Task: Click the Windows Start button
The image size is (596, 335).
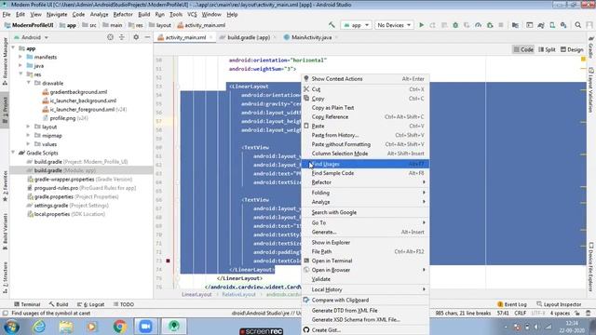Action: [11, 327]
